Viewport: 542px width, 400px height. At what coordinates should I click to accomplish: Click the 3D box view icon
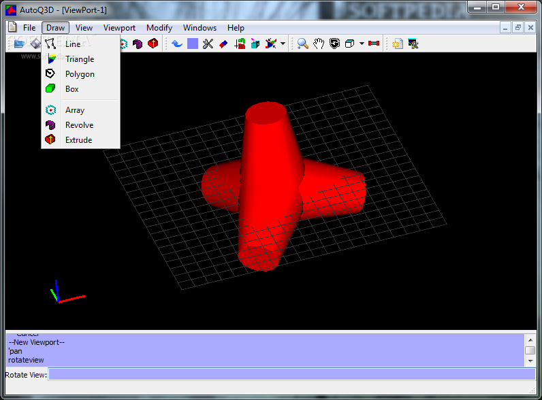click(350, 44)
